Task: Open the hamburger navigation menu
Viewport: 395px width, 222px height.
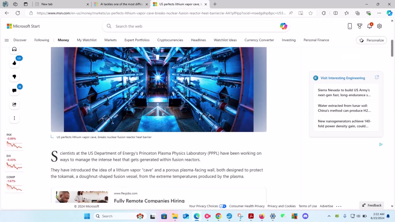Action: click(6, 40)
